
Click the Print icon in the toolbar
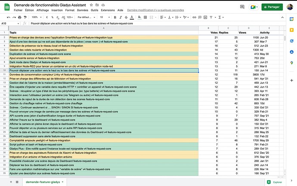coord(20,17)
